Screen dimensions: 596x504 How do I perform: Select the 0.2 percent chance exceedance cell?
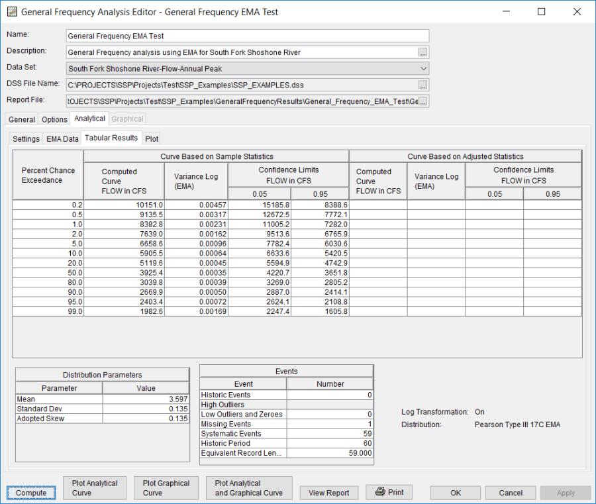pyautogui.click(x=48, y=205)
